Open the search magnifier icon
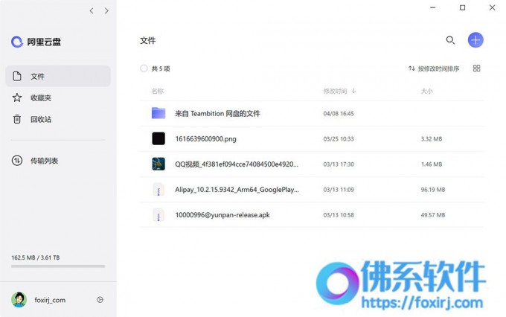 pos(450,40)
